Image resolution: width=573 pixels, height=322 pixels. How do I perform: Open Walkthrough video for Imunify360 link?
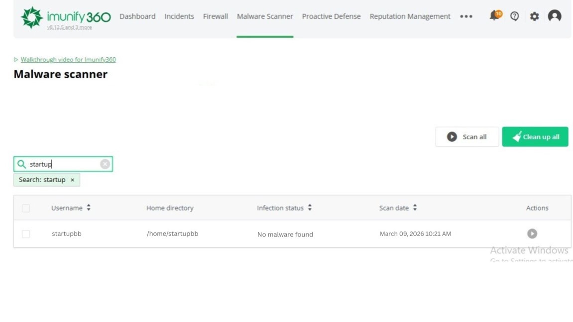(x=68, y=60)
